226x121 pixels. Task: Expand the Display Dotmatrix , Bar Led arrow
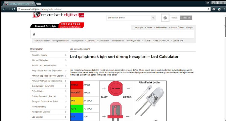pos(66,96)
